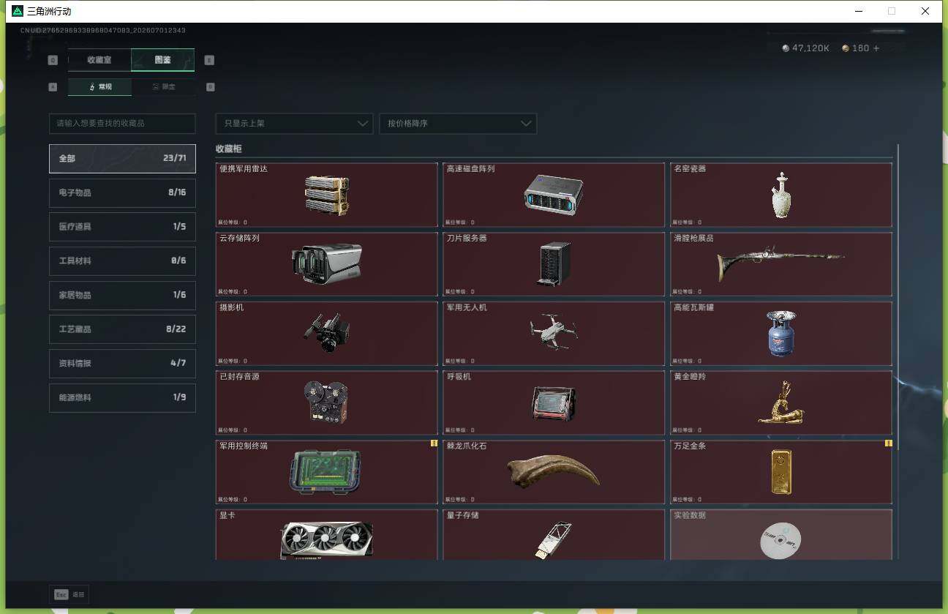This screenshot has width=948, height=614.
Task: Select the 常规 sub-tab
Action: 100,87
